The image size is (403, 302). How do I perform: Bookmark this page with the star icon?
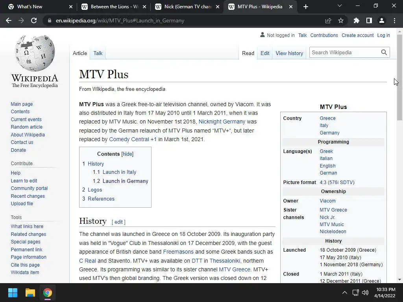click(341, 20)
